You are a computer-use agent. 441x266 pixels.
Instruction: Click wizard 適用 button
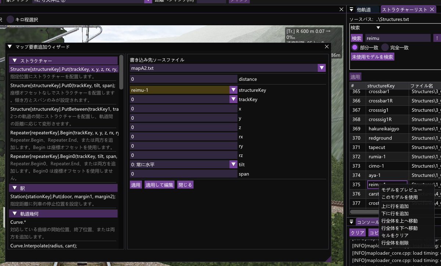[x=136, y=185]
